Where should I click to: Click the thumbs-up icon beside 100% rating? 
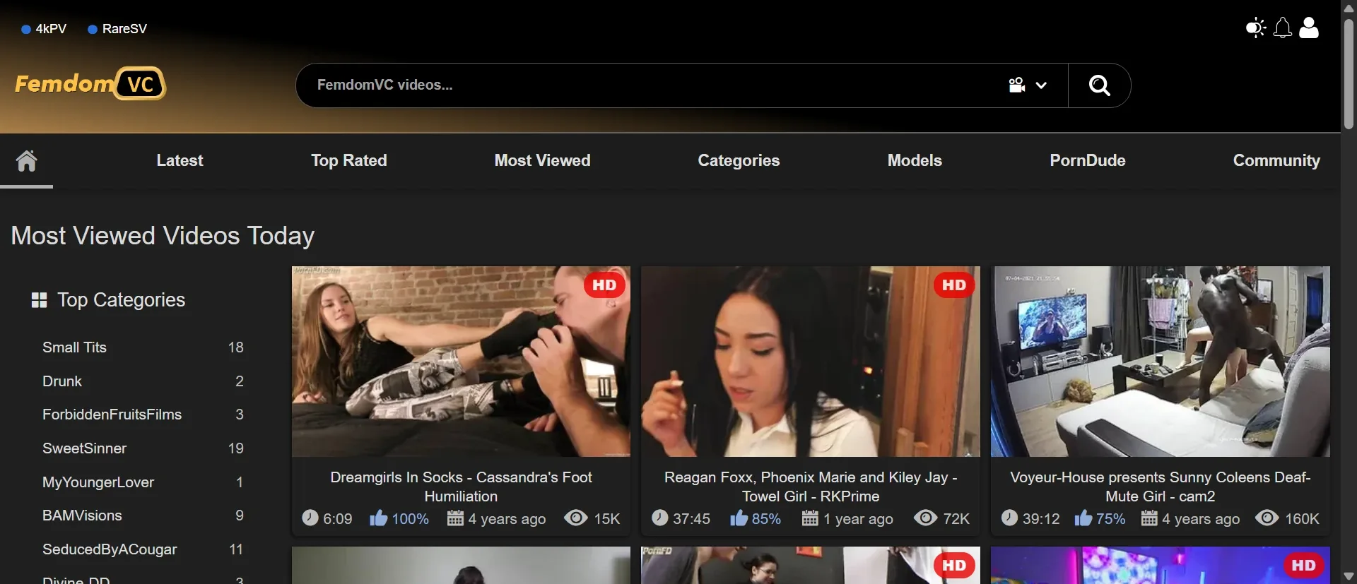coord(379,518)
